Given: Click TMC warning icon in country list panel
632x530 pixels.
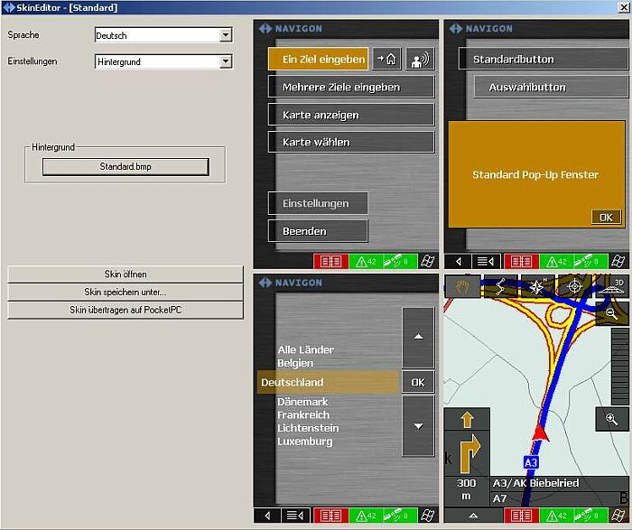Looking at the screenshot, I should tap(366, 516).
